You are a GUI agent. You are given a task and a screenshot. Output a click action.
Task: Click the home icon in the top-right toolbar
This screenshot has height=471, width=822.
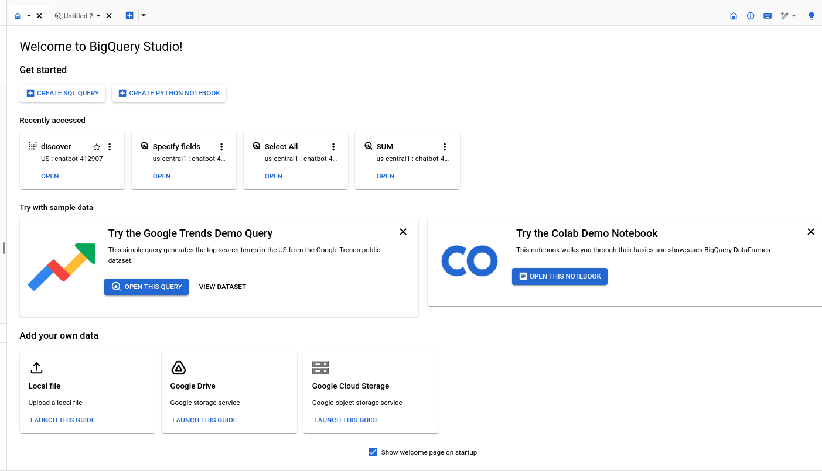pyautogui.click(x=734, y=16)
